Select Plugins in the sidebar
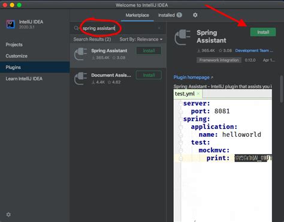This screenshot has width=284, height=222. (35, 67)
